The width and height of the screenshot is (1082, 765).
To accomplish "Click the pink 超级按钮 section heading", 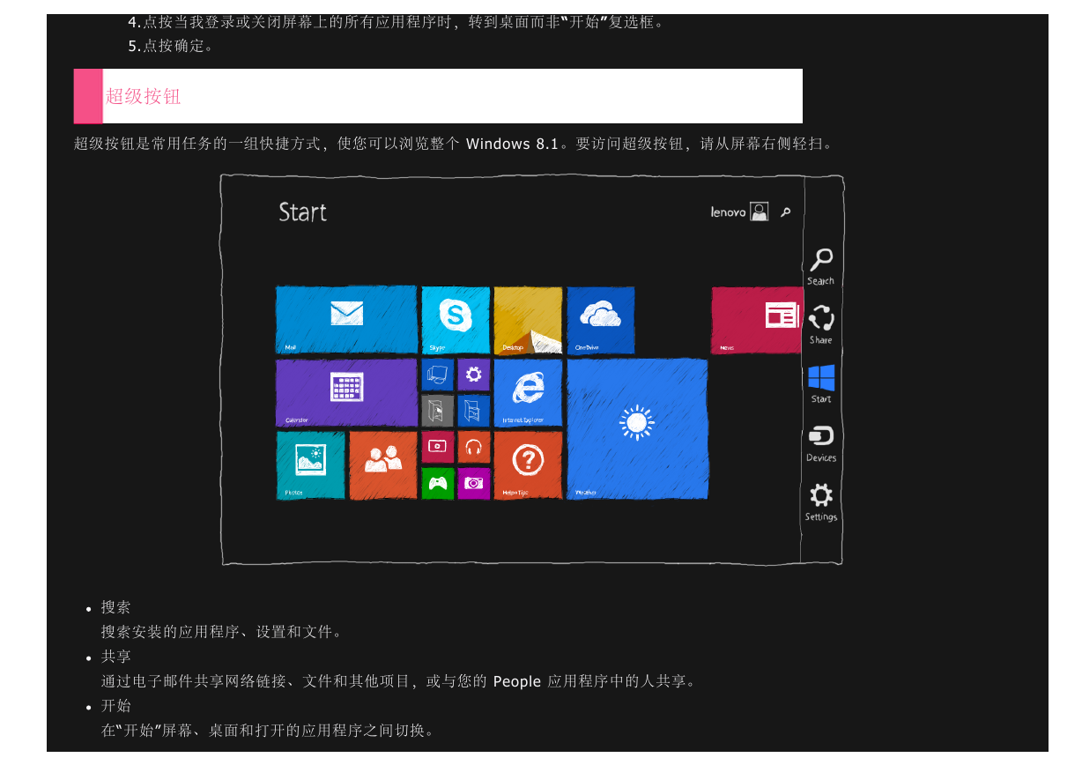I will (143, 96).
